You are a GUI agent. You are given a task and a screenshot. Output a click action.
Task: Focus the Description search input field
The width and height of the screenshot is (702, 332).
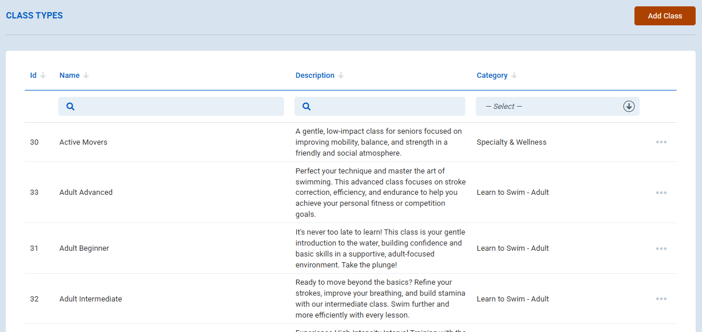pyautogui.click(x=387, y=107)
